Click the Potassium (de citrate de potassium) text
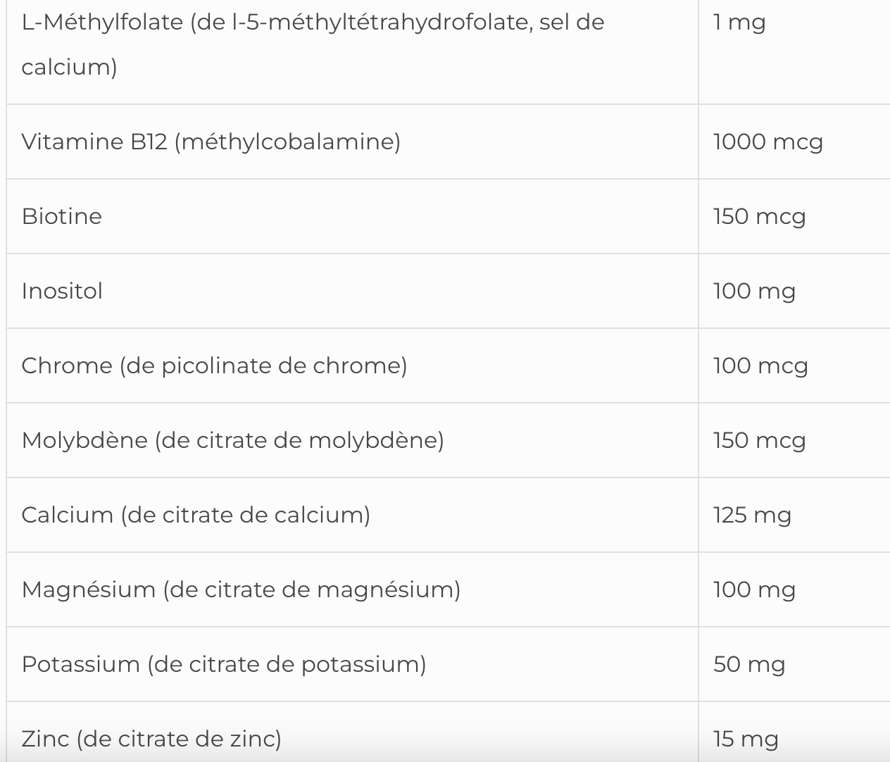890x762 pixels. (224, 664)
